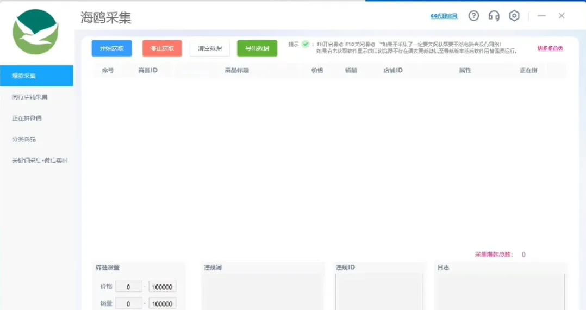586x310 pixels.
Task: Minimize the window with the dash icon
Action: tap(541, 16)
